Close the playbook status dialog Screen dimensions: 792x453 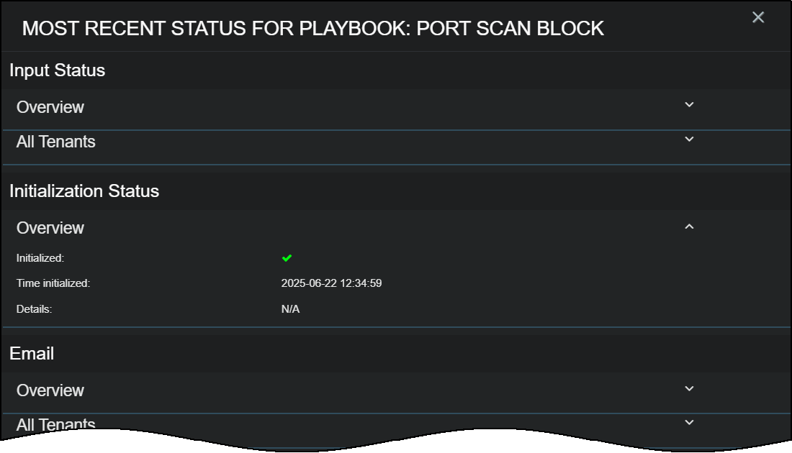(x=757, y=17)
